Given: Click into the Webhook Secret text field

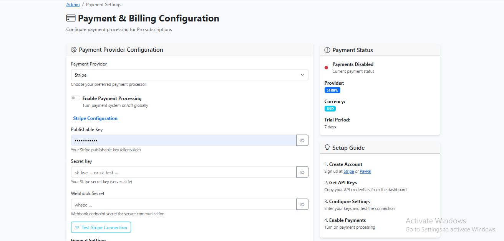Looking at the screenshot, I should (183, 205).
